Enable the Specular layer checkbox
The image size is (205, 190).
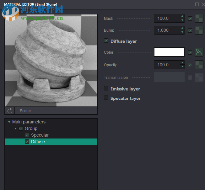click(106, 98)
